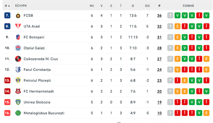Viewport: 213px width, 123px height.
Task: Open UTA Arad's 32 points link
Action: pos(159,26)
